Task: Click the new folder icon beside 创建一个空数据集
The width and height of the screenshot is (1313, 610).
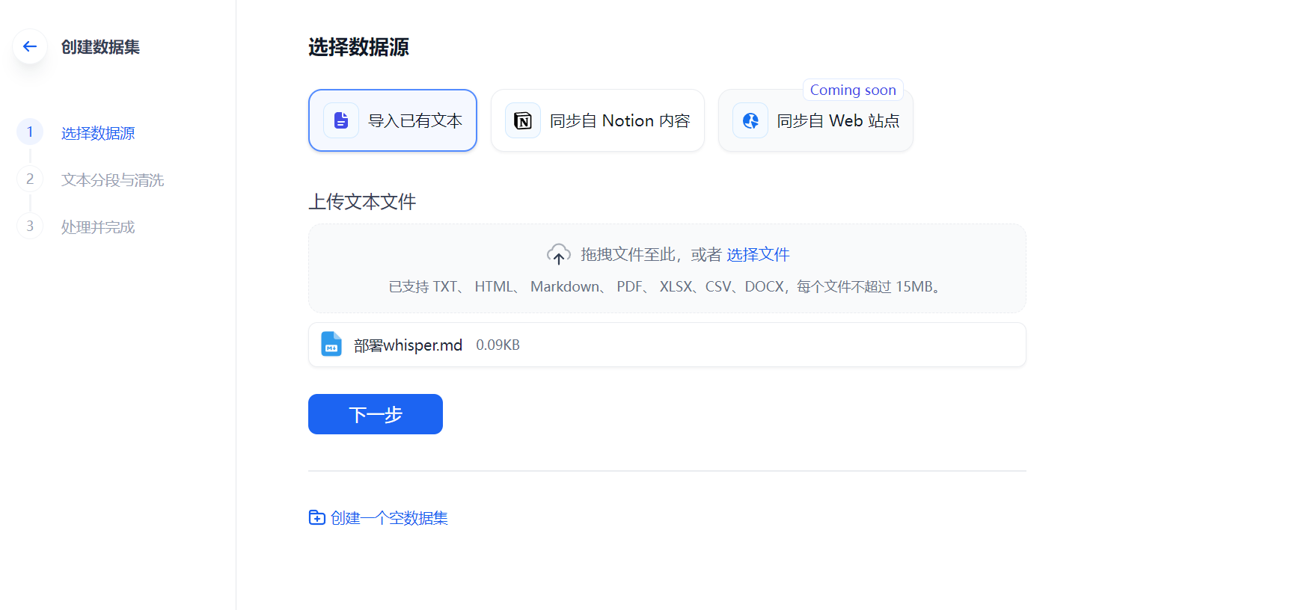Action: (317, 517)
